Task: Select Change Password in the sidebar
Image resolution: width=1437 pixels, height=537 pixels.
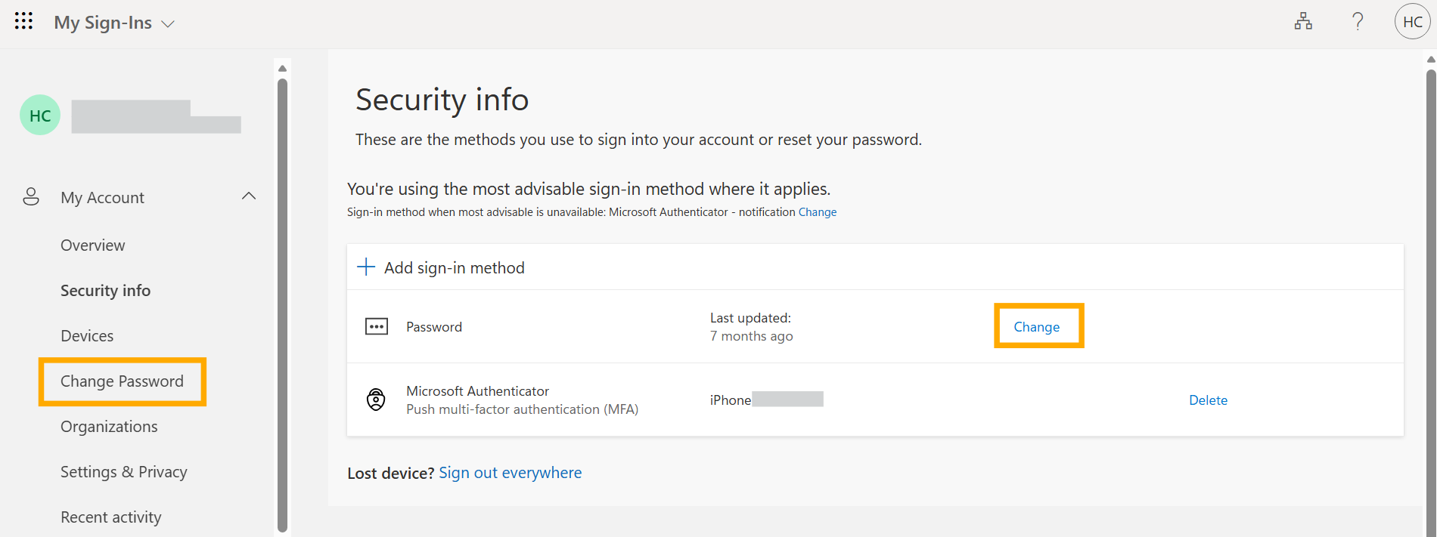Action: pos(122,381)
